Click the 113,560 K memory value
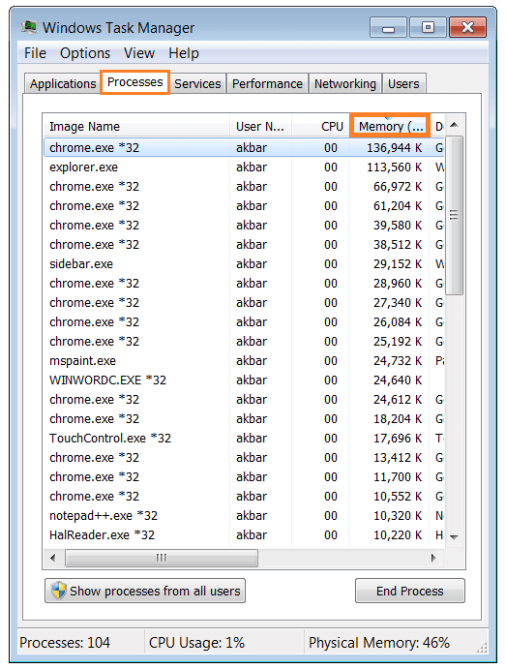This screenshot has height=669, width=506. point(395,167)
